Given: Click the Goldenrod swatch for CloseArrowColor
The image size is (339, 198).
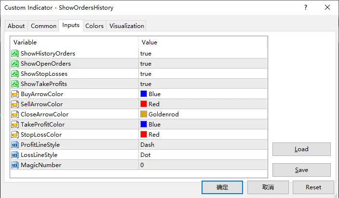Looking at the screenshot, I should point(144,114).
